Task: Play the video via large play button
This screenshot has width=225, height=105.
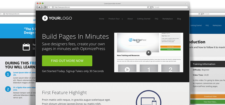Action: pyautogui.click(x=149, y=53)
